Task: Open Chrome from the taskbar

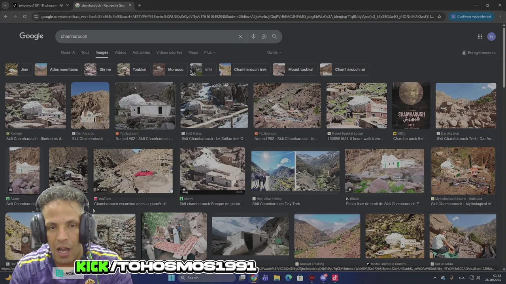Action: 254,278
